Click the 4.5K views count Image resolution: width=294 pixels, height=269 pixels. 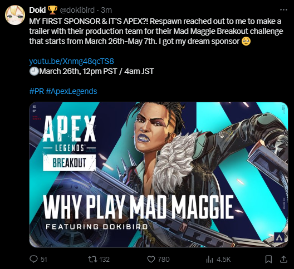(x=223, y=260)
